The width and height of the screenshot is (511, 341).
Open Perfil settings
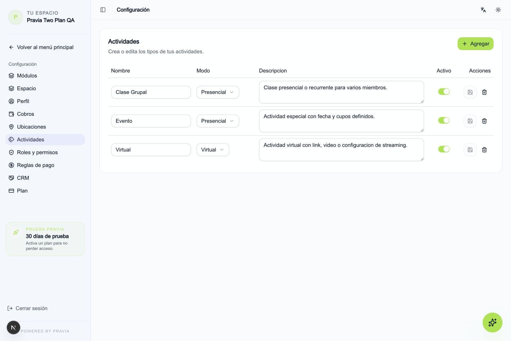45,101
